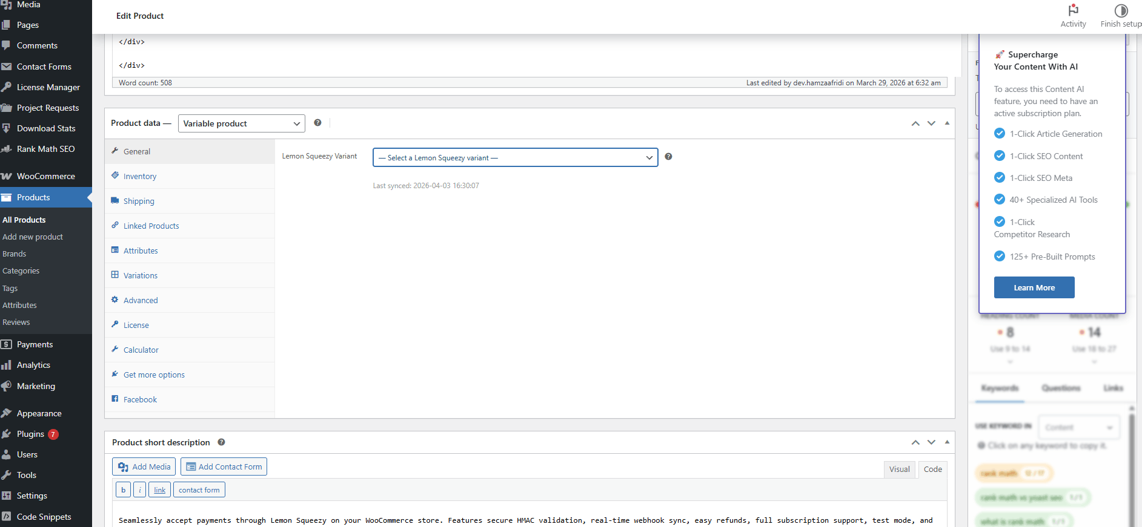The height and width of the screenshot is (527, 1142).
Task: Open the Variations tab
Action: pos(190,275)
